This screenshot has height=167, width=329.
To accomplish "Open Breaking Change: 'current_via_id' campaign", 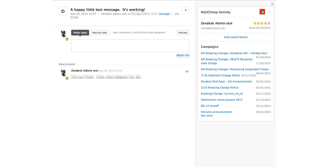I will pyautogui.click(x=222, y=93).
